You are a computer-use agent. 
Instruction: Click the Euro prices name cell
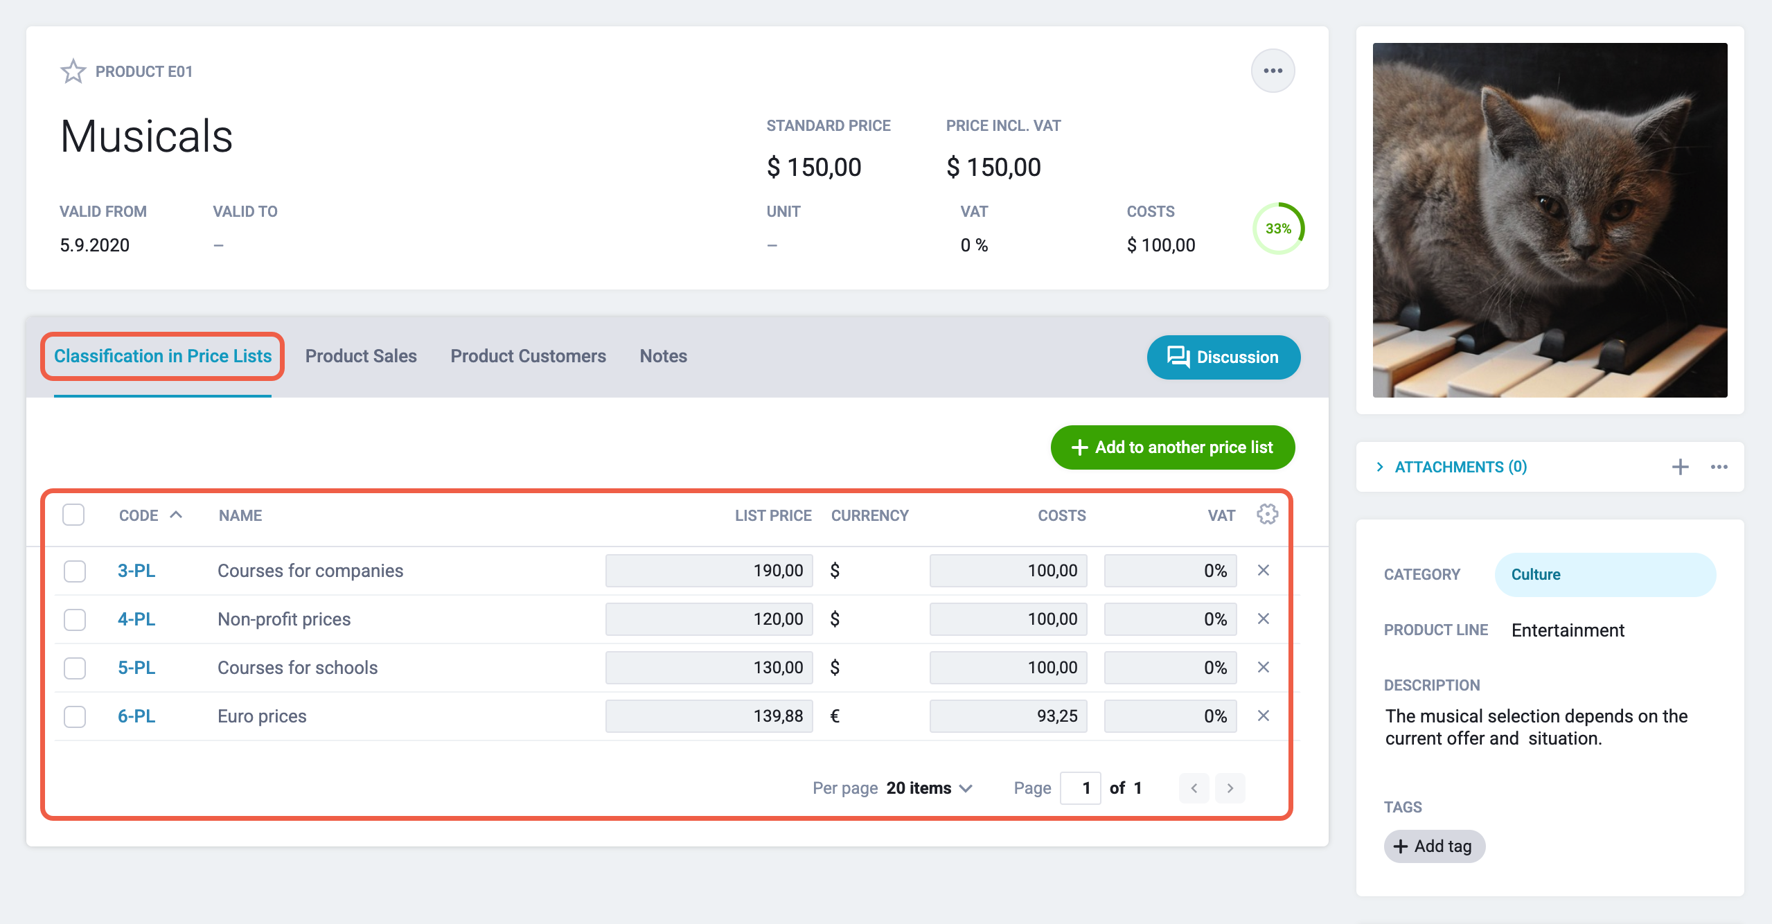(262, 716)
